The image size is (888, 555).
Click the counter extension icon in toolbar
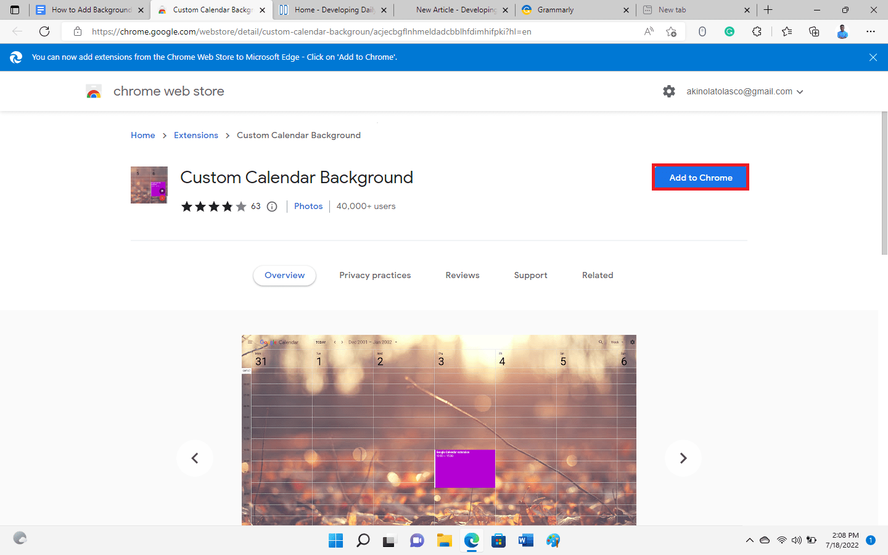(702, 31)
